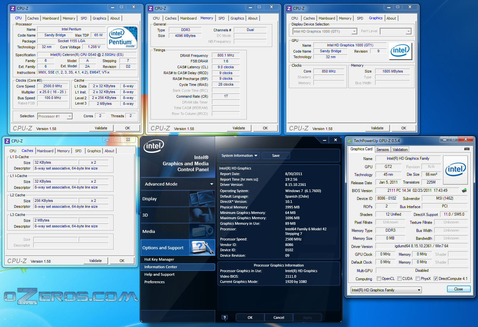Open the Caches tab in the CPU-Z processor window
Viewport: 478px width, 327px height.
click(33, 18)
